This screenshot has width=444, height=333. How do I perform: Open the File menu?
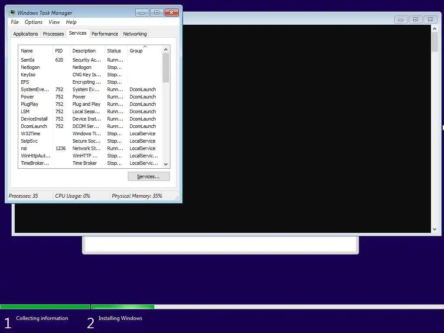point(15,22)
